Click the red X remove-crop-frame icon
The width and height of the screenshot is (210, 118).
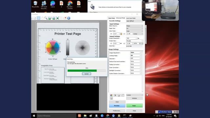(x=65, y=18)
